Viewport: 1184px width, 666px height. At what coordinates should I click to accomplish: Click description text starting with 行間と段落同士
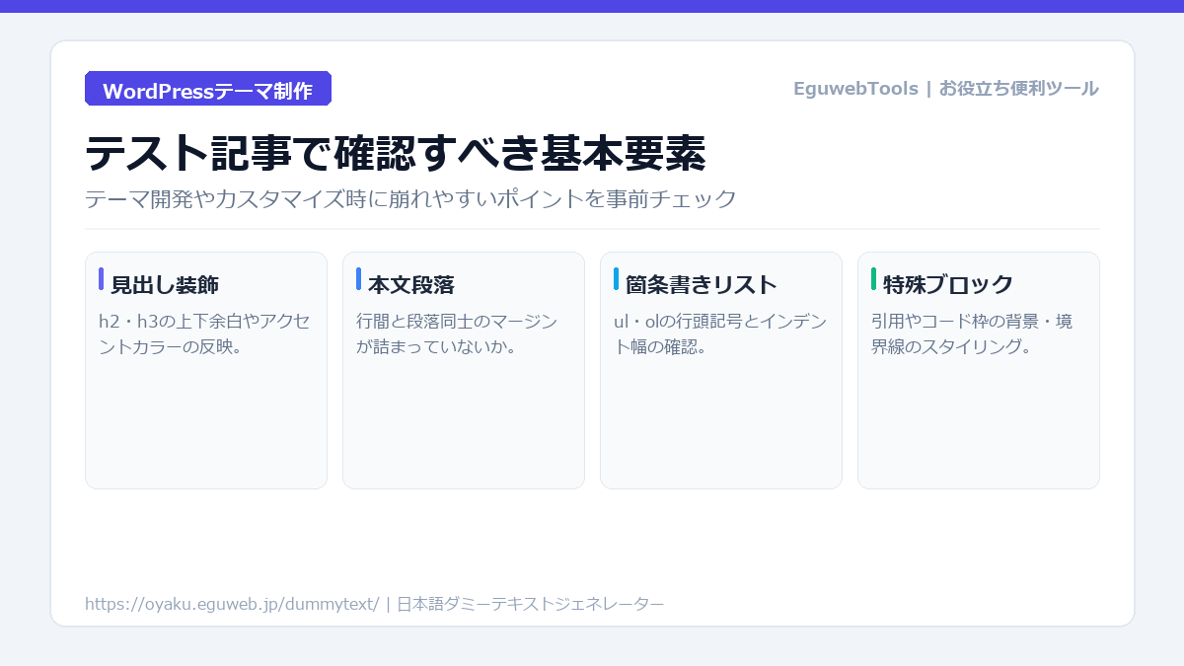(x=457, y=334)
